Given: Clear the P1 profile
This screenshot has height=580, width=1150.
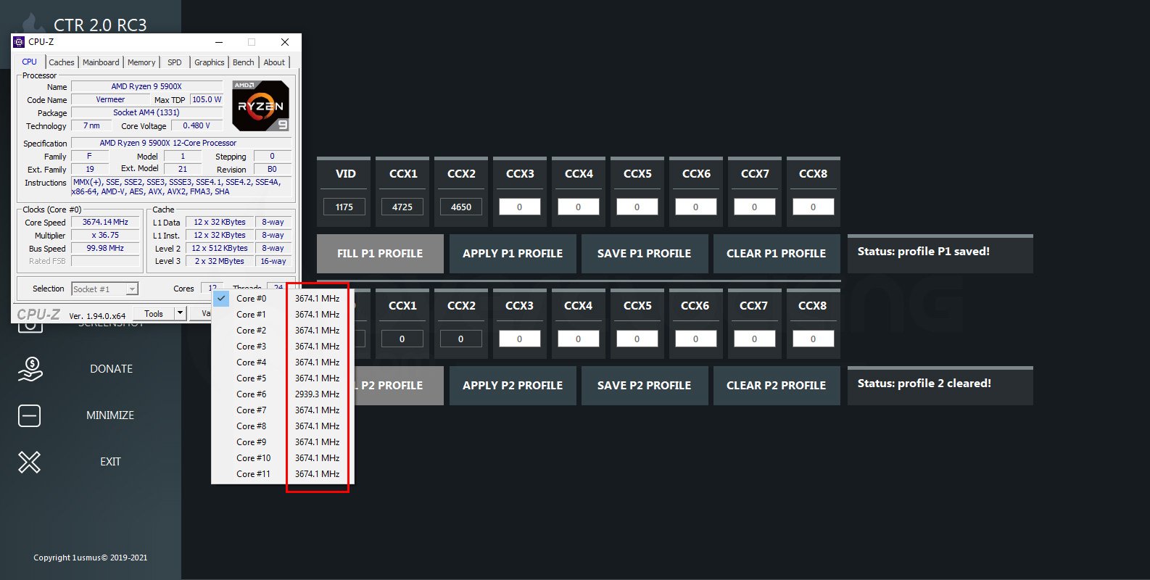Looking at the screenshot, I should (x=777, y=254).
